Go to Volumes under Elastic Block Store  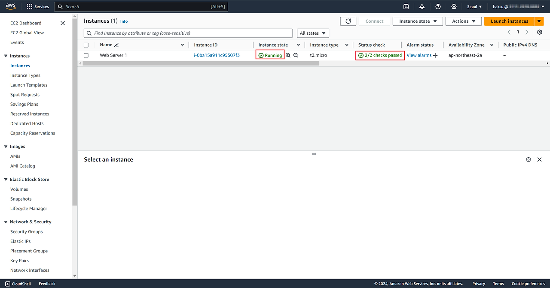(x=19, y=189)
